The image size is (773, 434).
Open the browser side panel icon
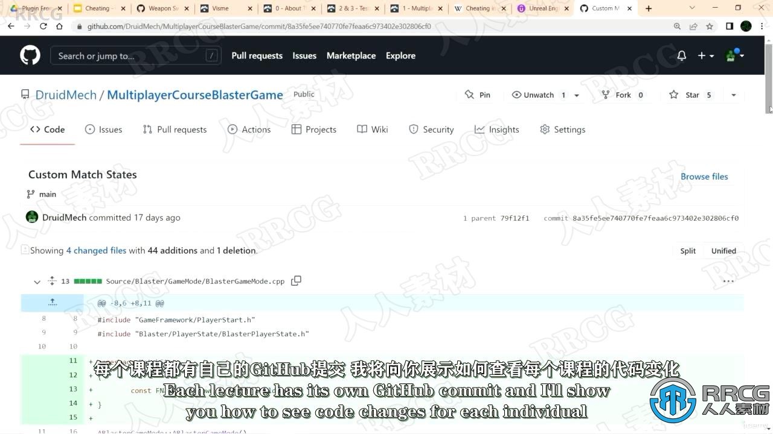pyautogui.click(x=730, y=27)
